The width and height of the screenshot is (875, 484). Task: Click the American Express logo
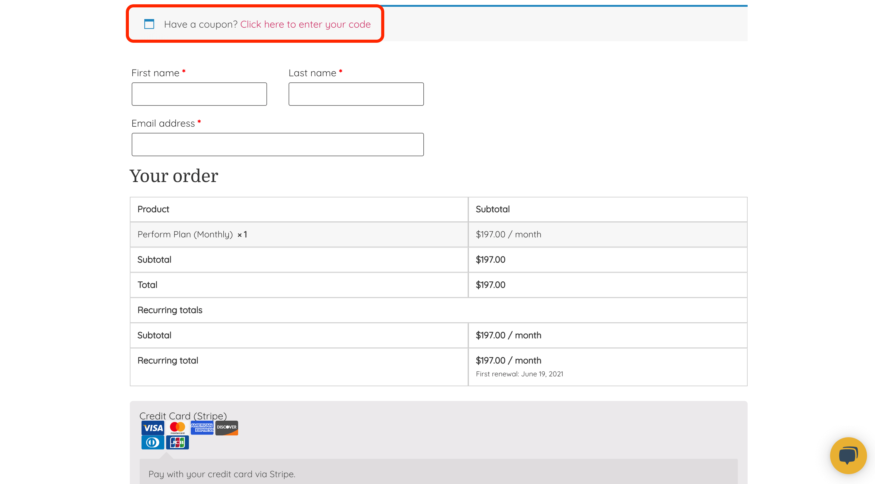click(202, 428)
